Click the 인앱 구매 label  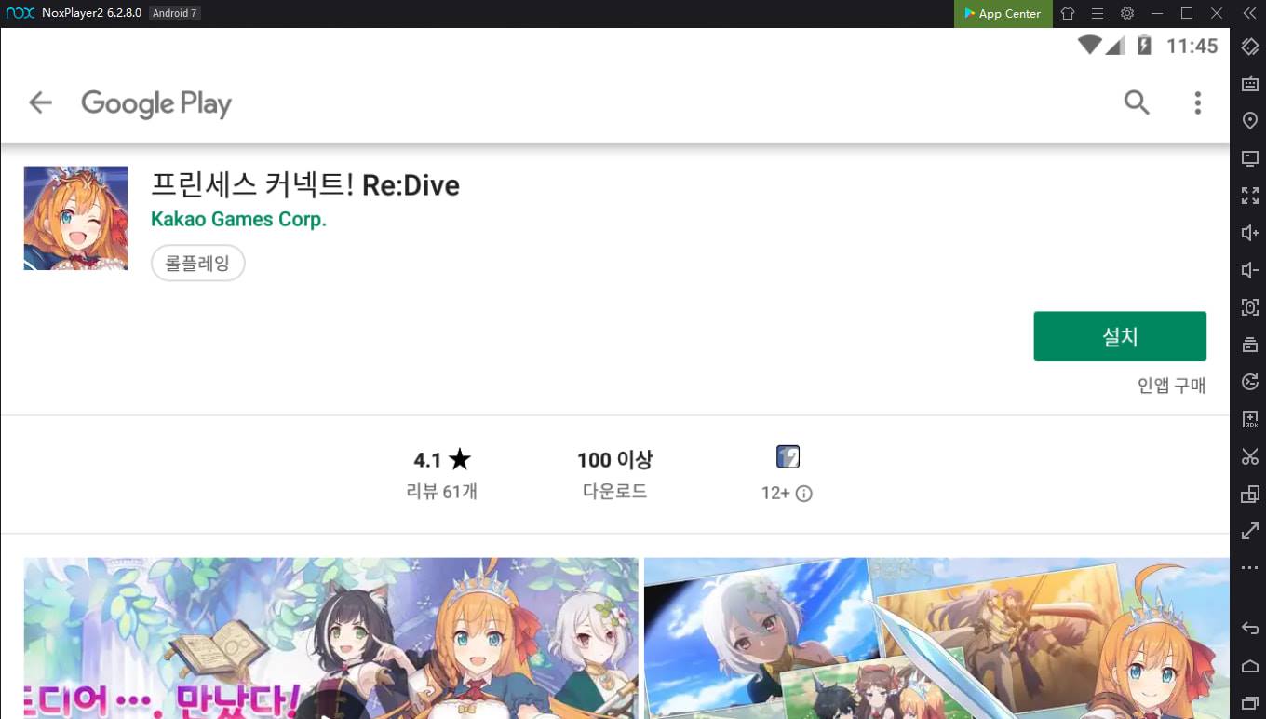[x=1171, y=386]
